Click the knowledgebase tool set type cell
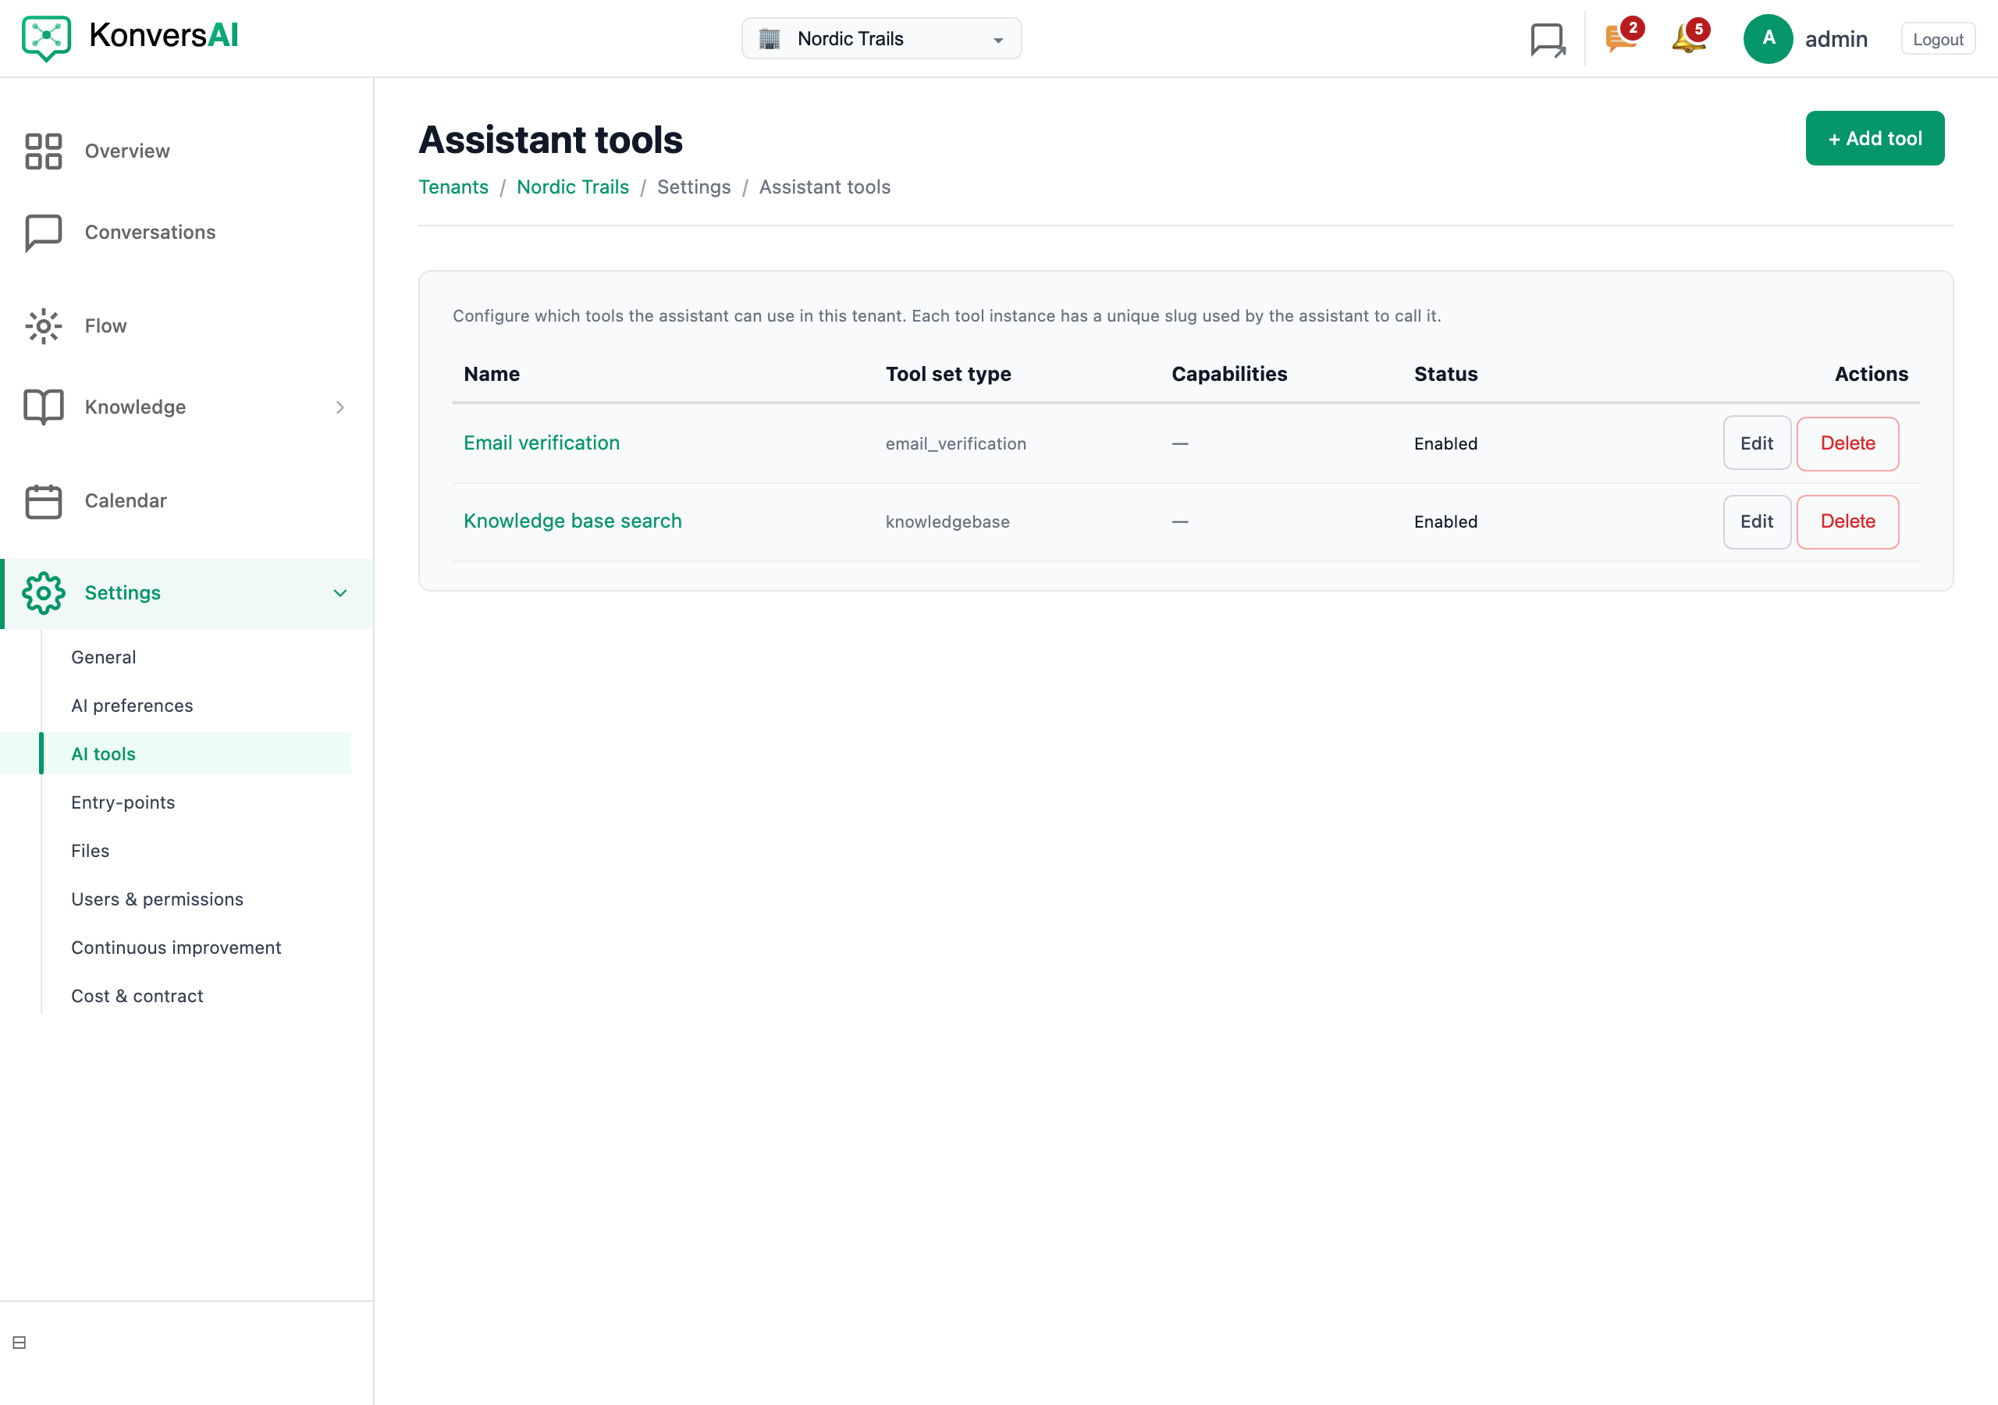Viewport: 1998px width, 1405px height. pyautogui.click(x=947, y=521)
